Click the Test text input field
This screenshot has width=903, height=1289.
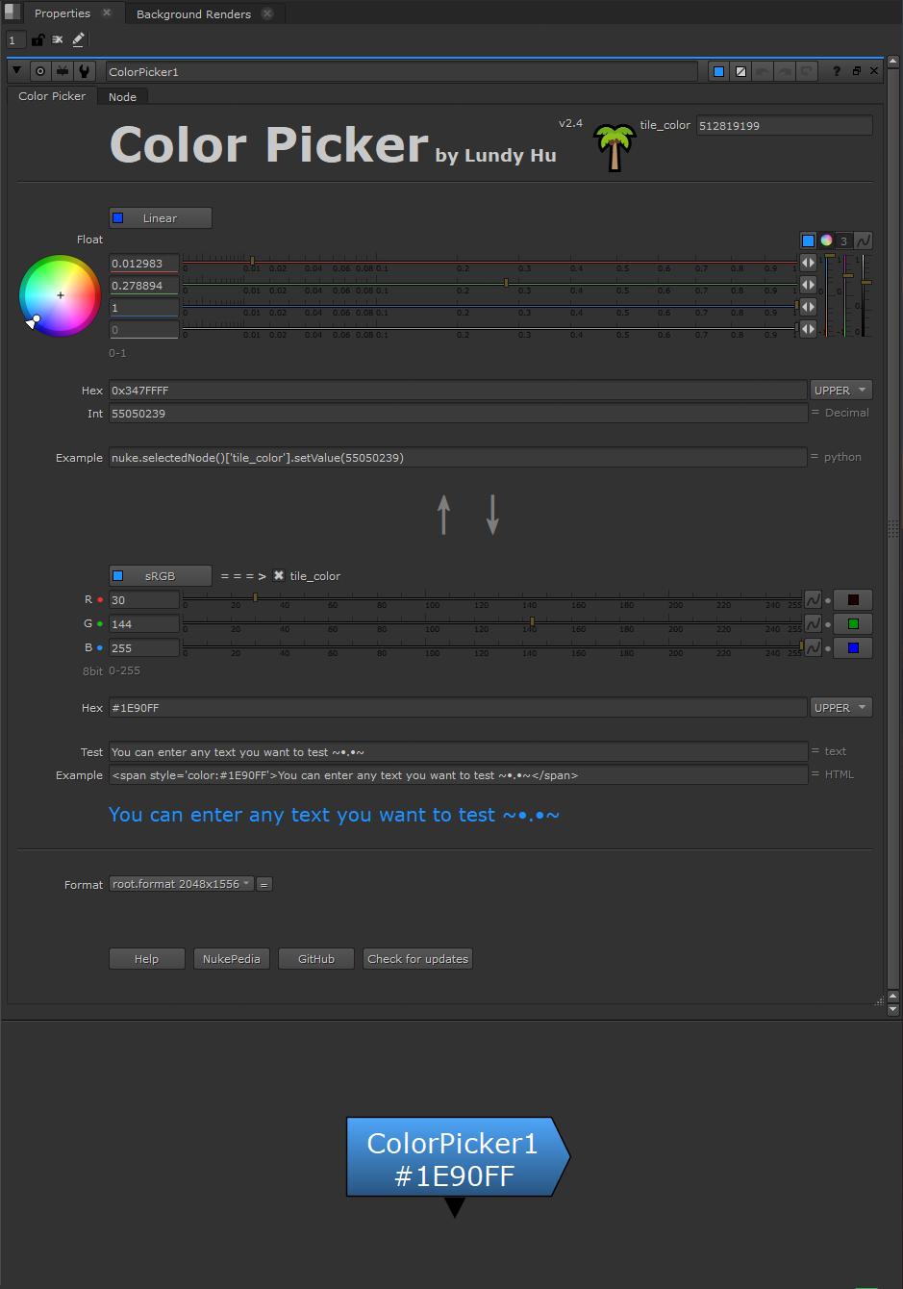(x=458, y=752)
